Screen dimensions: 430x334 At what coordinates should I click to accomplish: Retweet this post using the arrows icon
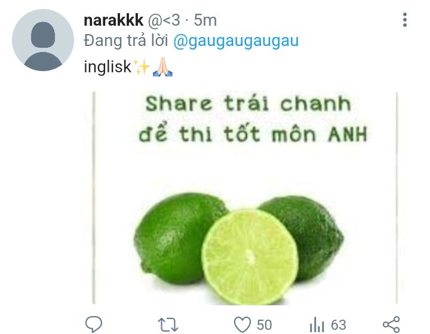[x=168, y=324]
